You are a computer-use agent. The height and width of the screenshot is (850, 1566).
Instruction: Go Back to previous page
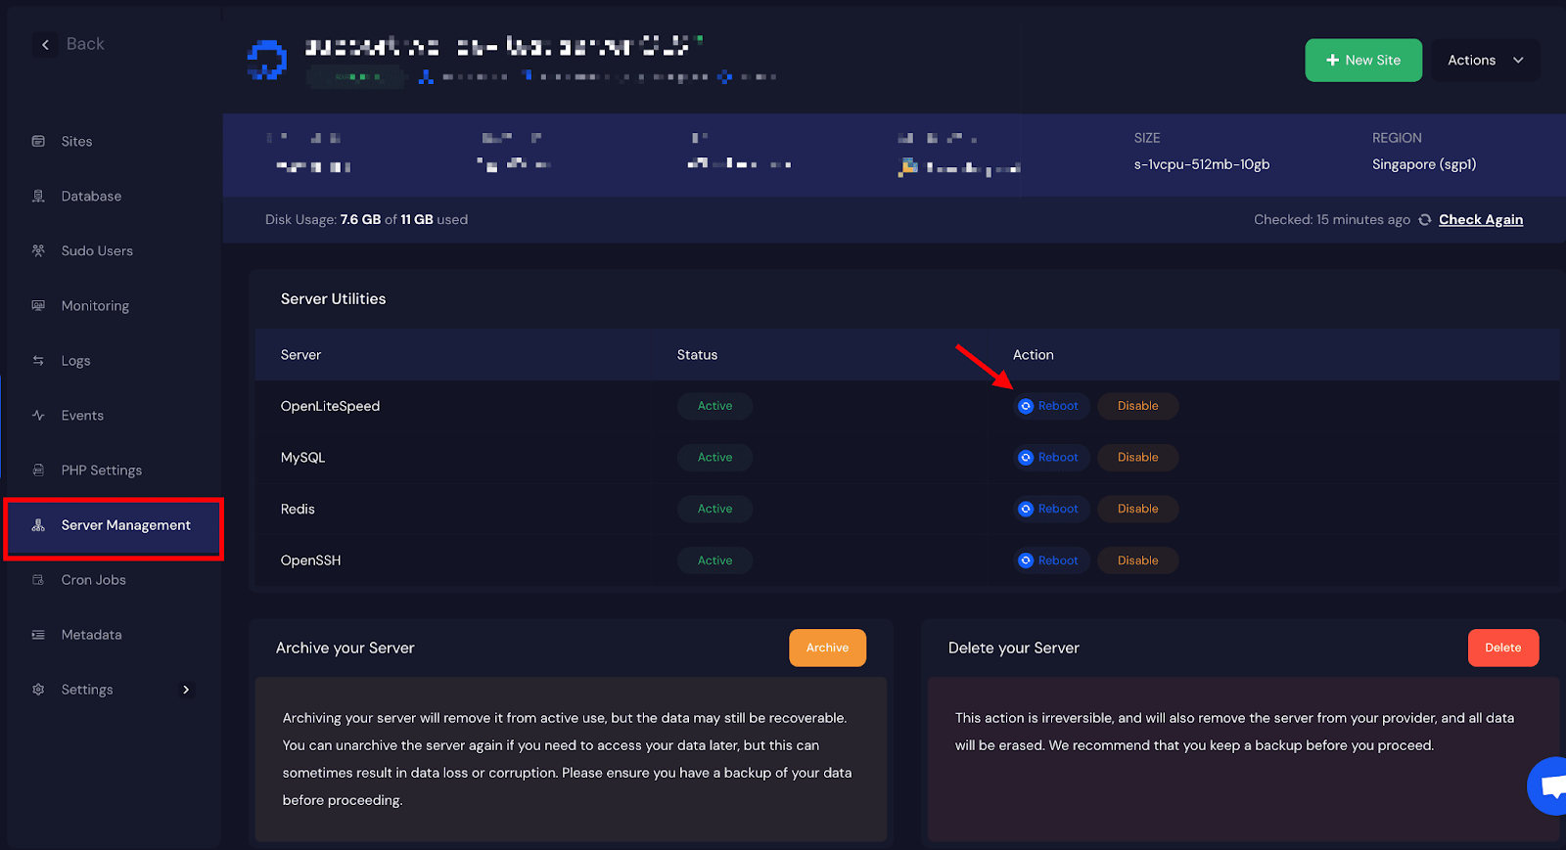click(x=85, y=44)
